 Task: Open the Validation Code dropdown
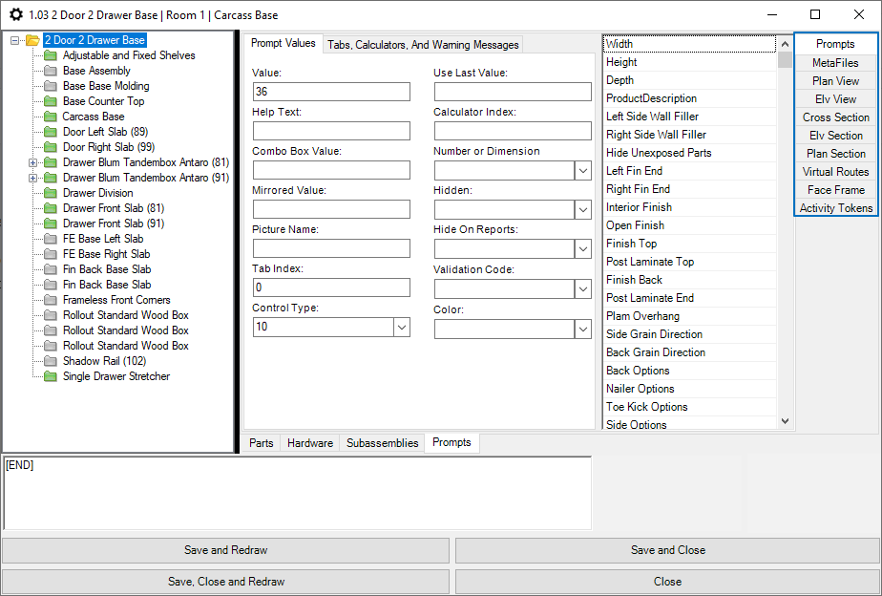click(582, 289)
